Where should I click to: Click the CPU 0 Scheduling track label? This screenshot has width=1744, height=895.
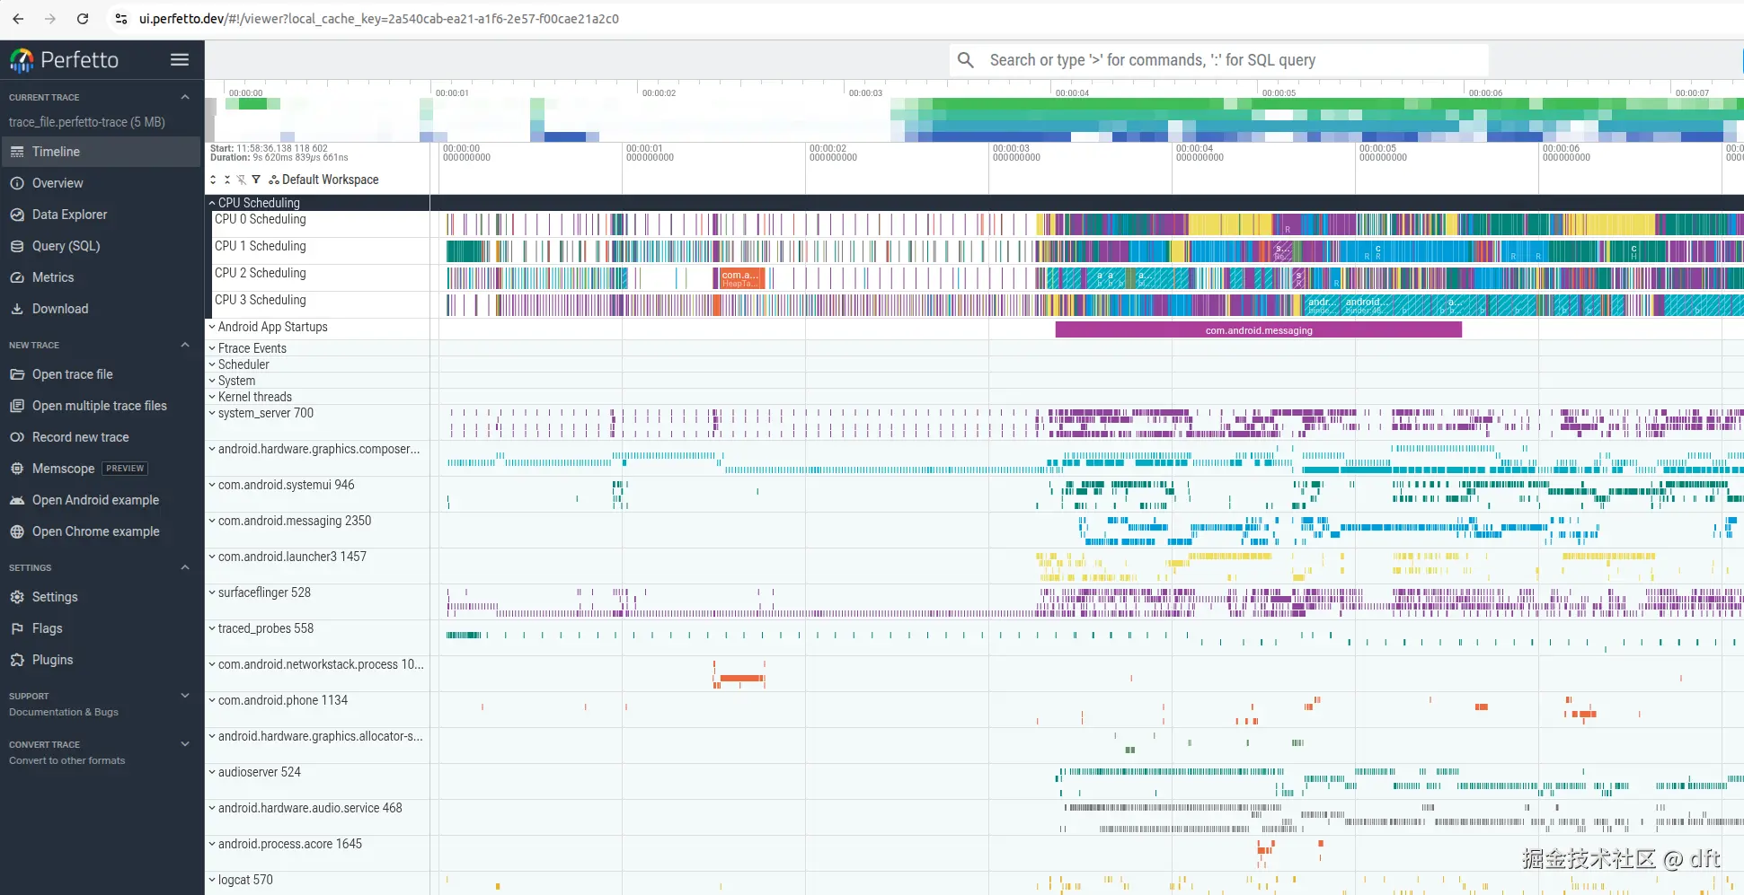[260, 219]
